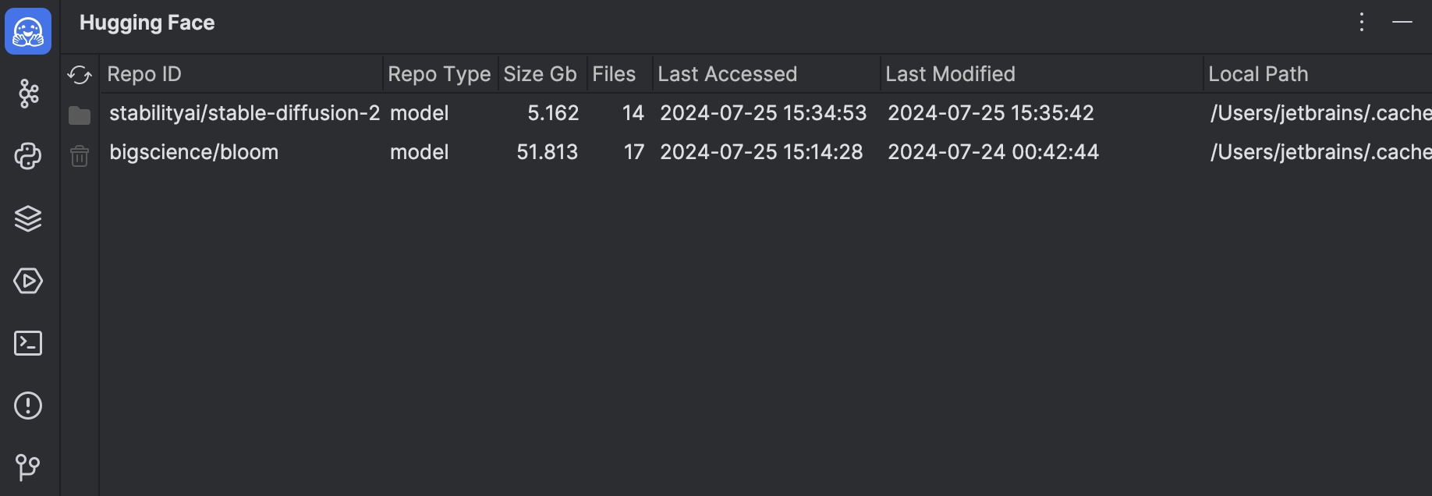
Task: Open the tool window options kebab menu
Action: (x=1361, y=22)
